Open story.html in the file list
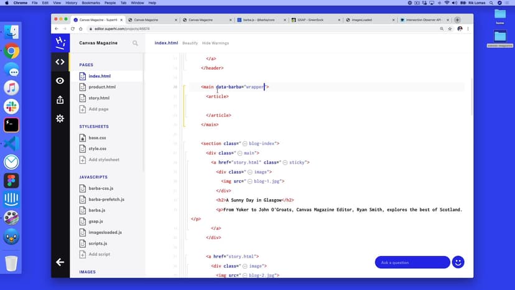Image resolution: width=515 pixels, height=290 pixels. 99,98
